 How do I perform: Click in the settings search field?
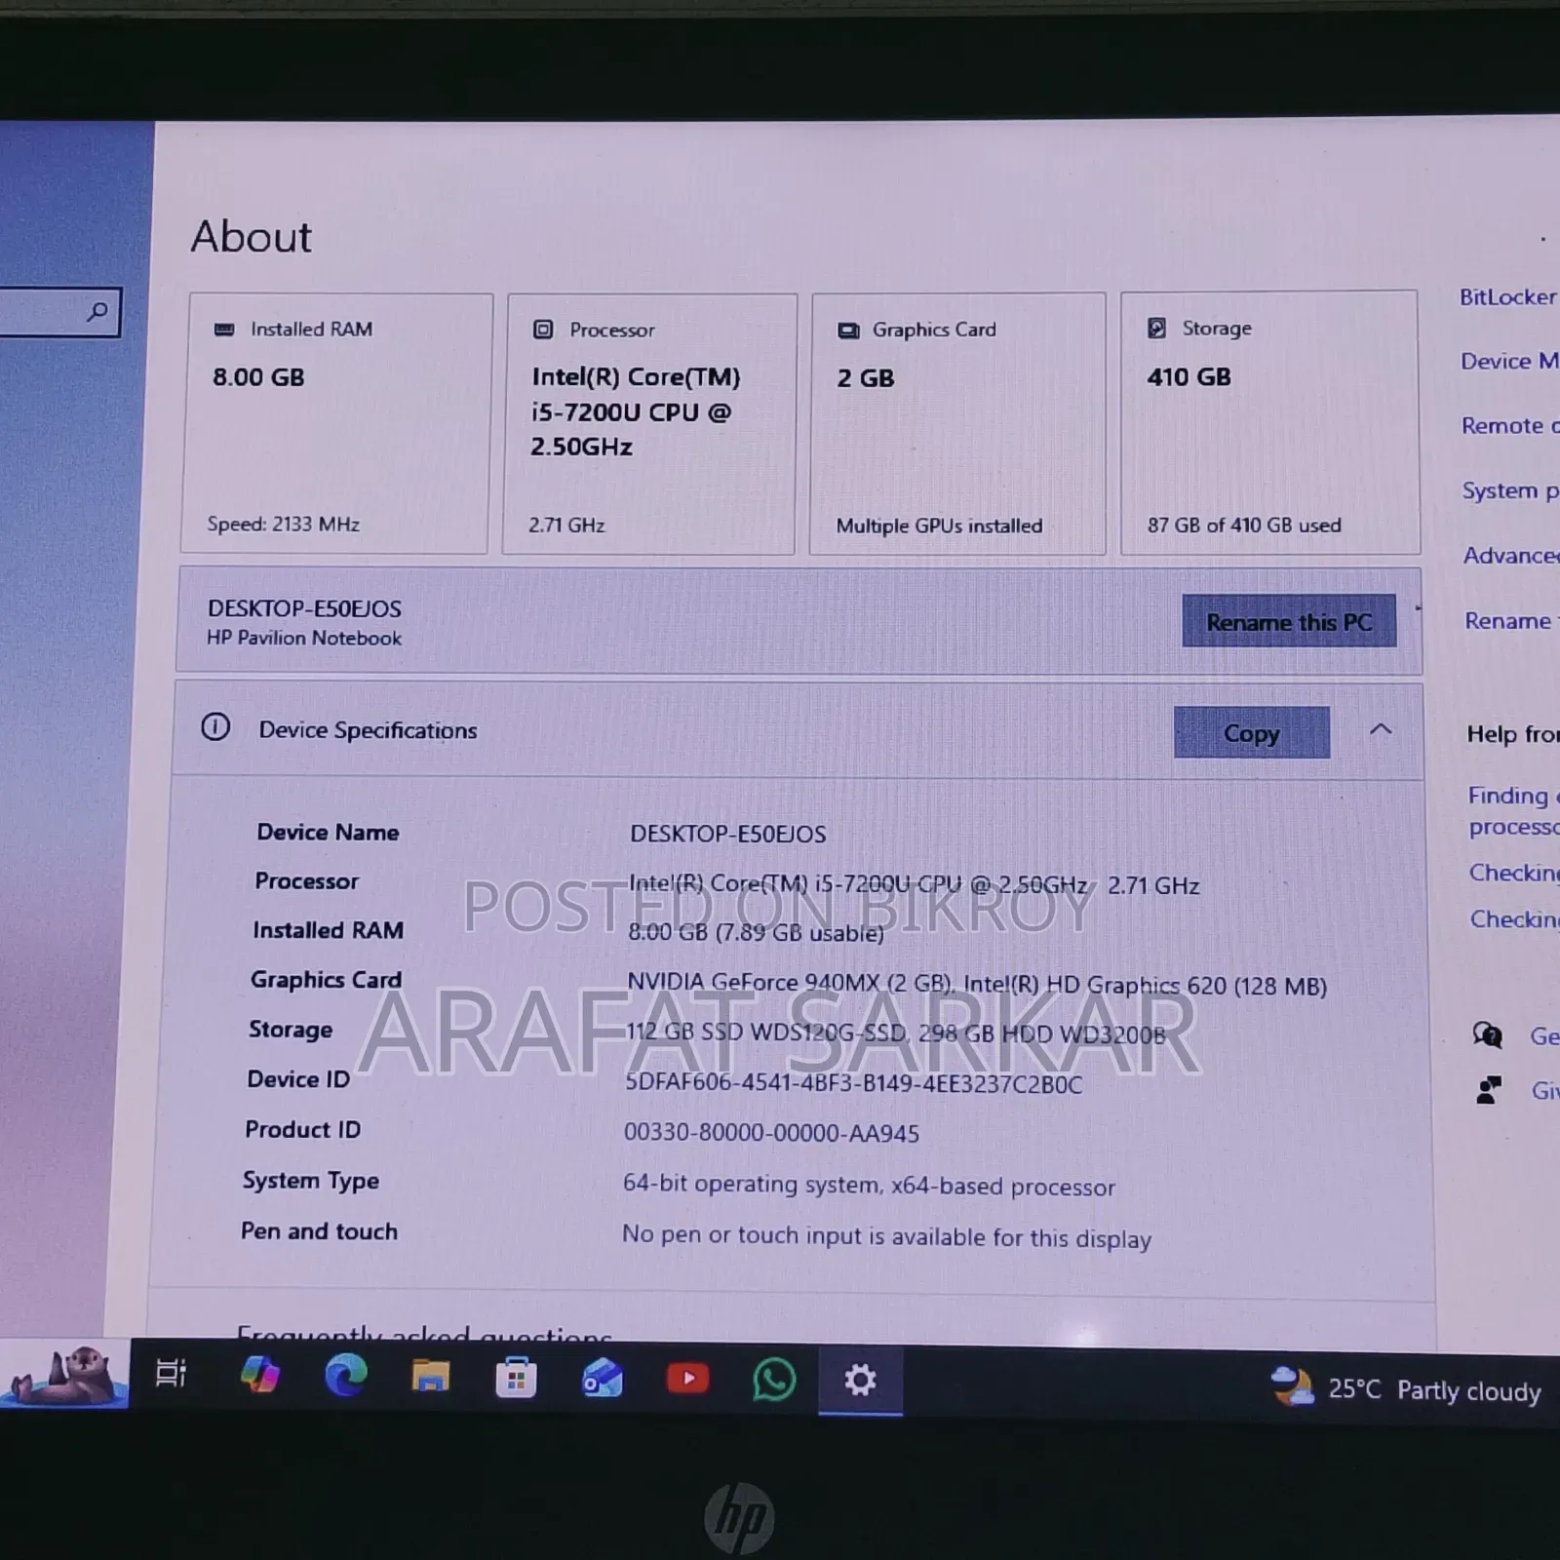(x=58, y=312)
